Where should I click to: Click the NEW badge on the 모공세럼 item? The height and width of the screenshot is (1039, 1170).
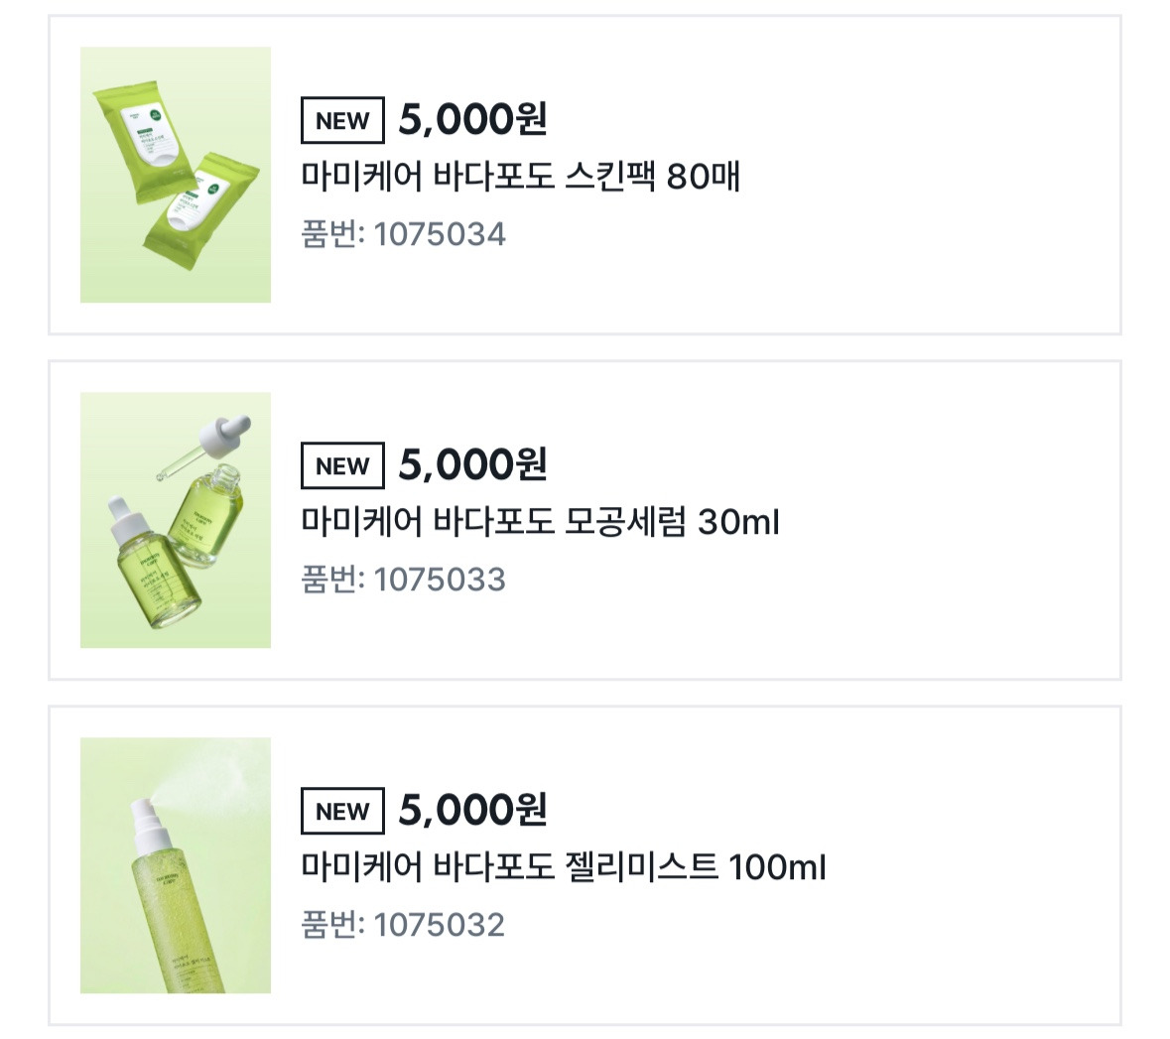[x=342, y=465]
